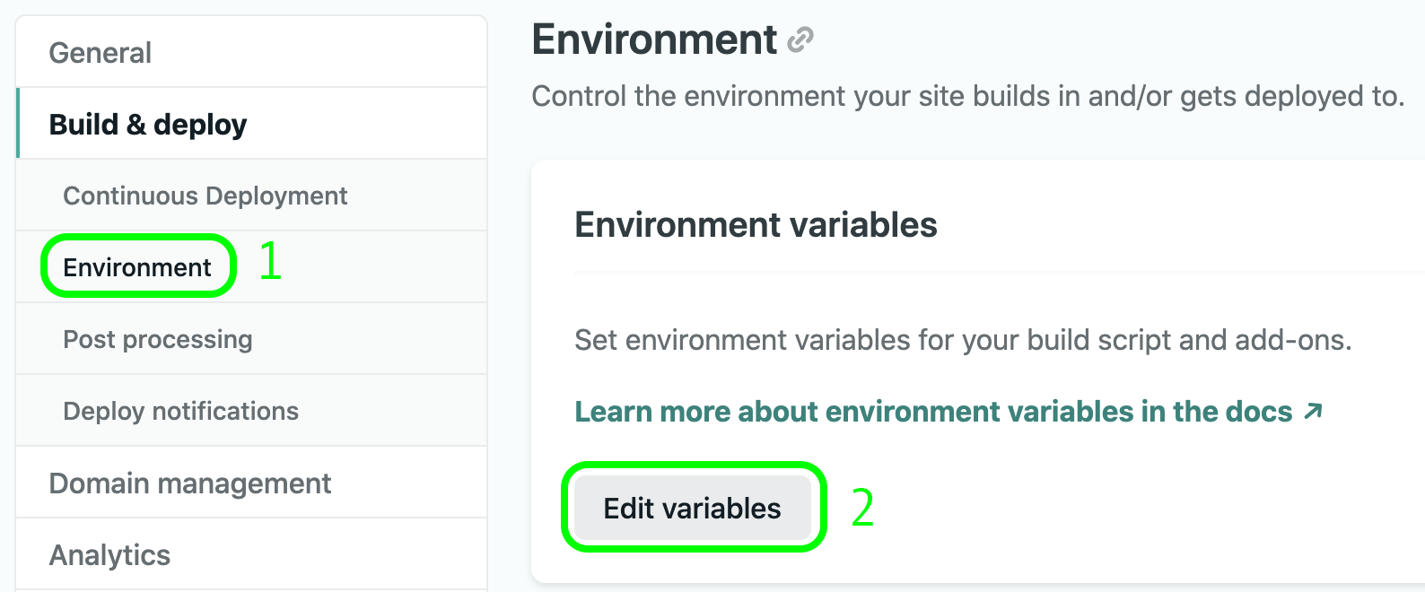Viewport: 1425px width, 592px height.
Task: Open the General settings section
Action: coord(251,52)
